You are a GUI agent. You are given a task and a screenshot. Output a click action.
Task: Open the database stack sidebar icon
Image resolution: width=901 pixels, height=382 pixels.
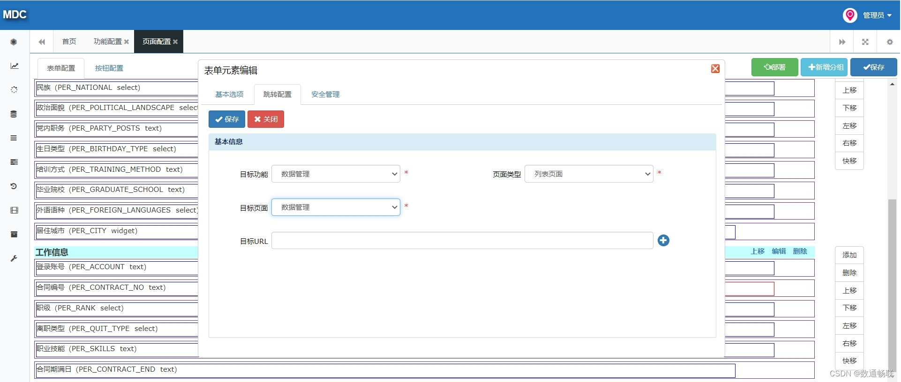pos(14,114)
